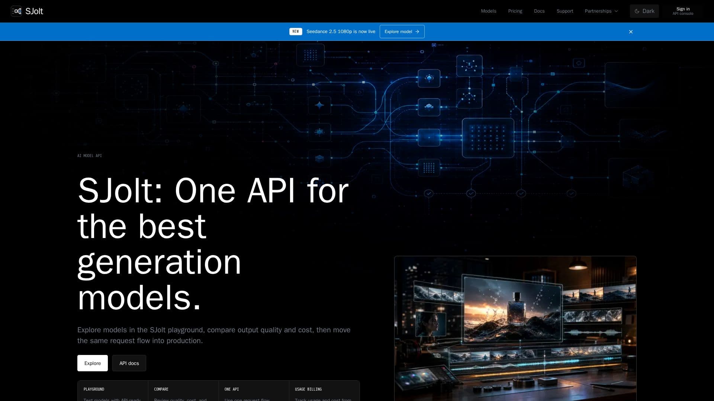Visit the Support nav link
This screenshot has width=714, height=401.
(x=565, y=11)
